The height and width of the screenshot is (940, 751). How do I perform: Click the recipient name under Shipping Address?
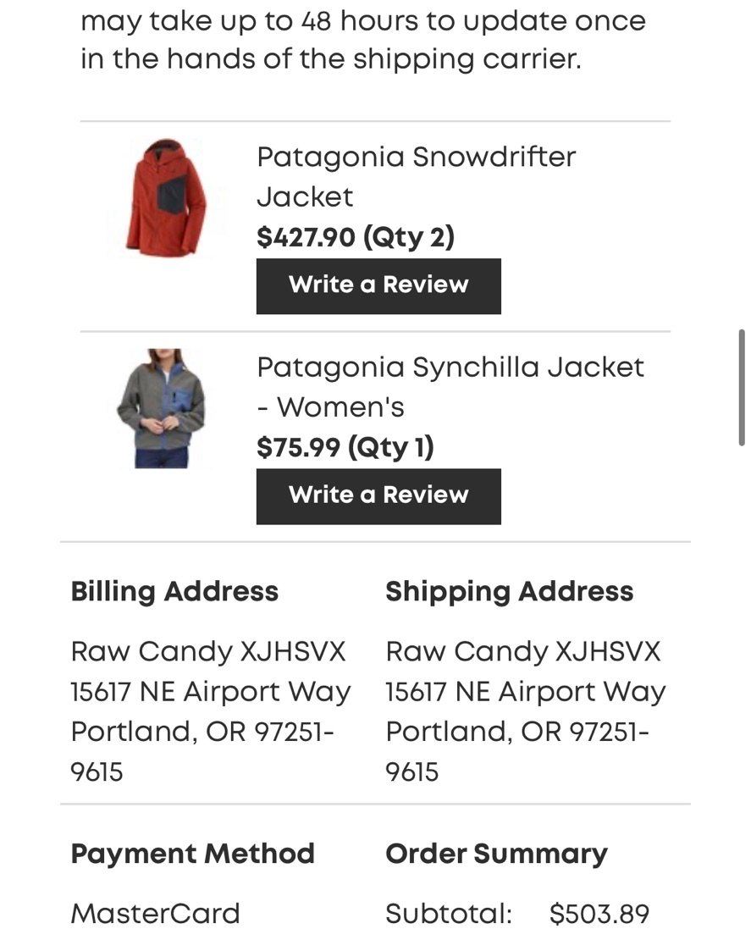tap(522, 651)
